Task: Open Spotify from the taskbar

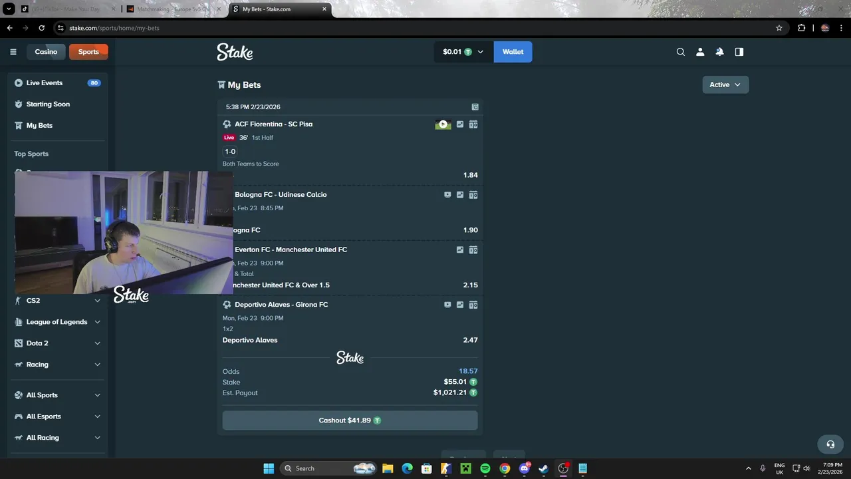Action: coord(485,468)
